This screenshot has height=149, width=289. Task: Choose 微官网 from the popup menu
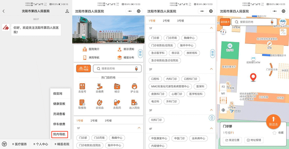[58, 93]
